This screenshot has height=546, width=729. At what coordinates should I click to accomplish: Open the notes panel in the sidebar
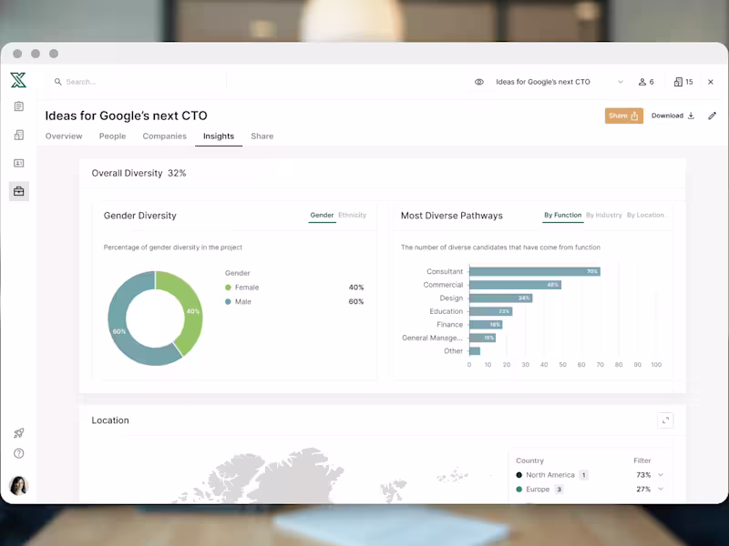[18, 106]
